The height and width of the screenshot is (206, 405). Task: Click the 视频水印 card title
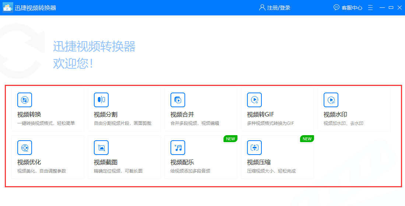(335, 114)
